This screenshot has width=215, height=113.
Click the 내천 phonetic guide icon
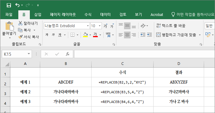(x=108, y=35)
